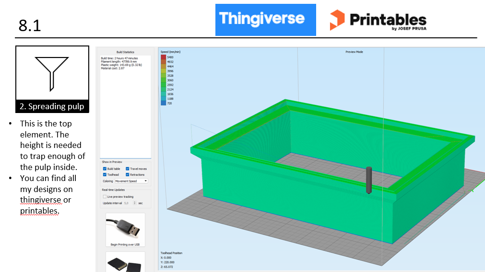Click the teal 1188 speed legend swatch
The image size is (485, 272).
pos(163,99)
